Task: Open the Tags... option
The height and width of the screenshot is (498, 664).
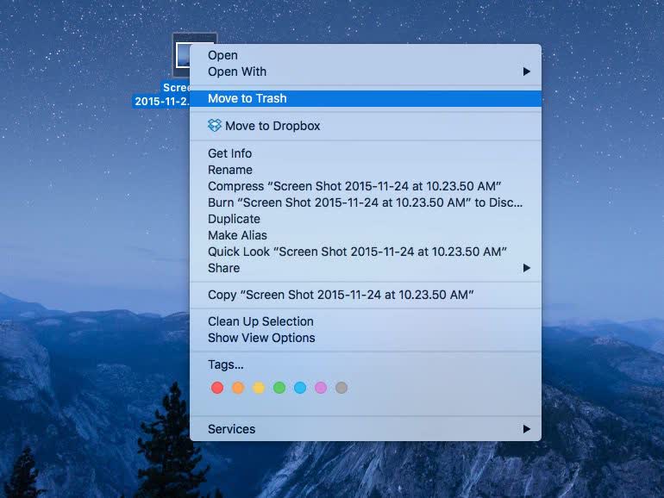Action: [x=366, y=364]
